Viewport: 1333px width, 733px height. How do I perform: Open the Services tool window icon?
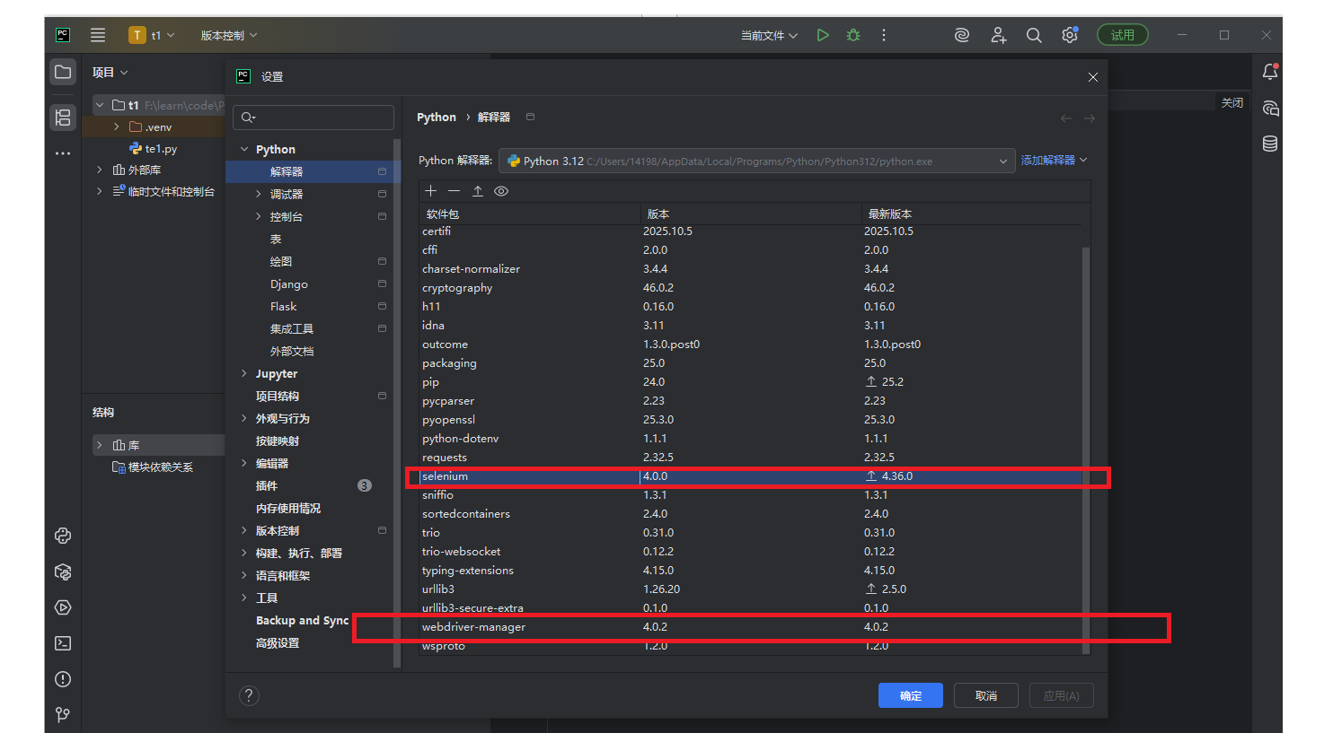[x=63, y=607]
